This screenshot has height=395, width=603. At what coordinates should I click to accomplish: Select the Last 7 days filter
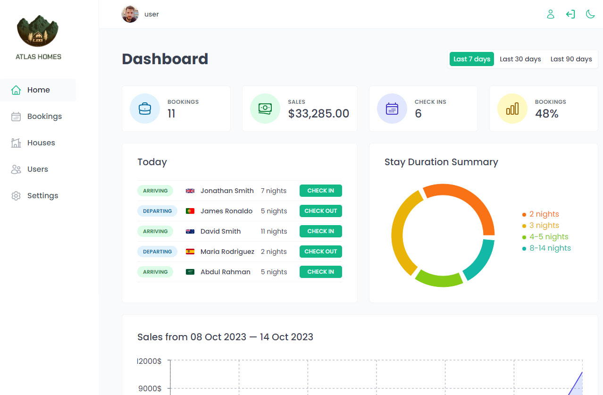click(472, 59)
